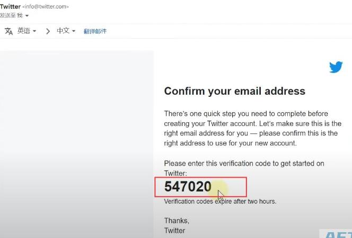This screenshot has width=352, height=238.
Task: Click the blank gray area left of the email
Action: pos(77,144)
